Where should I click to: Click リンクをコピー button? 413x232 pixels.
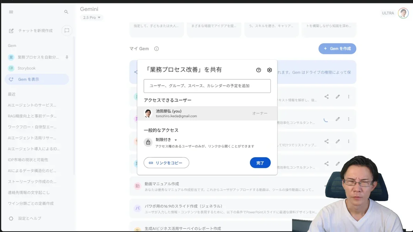pyautogui.click(x=166, y=163)
